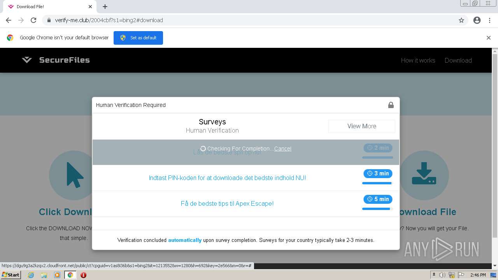Open the Chrome three-dot menu
This screenshot has height=280, width=498.
click(x=490, y=20)
